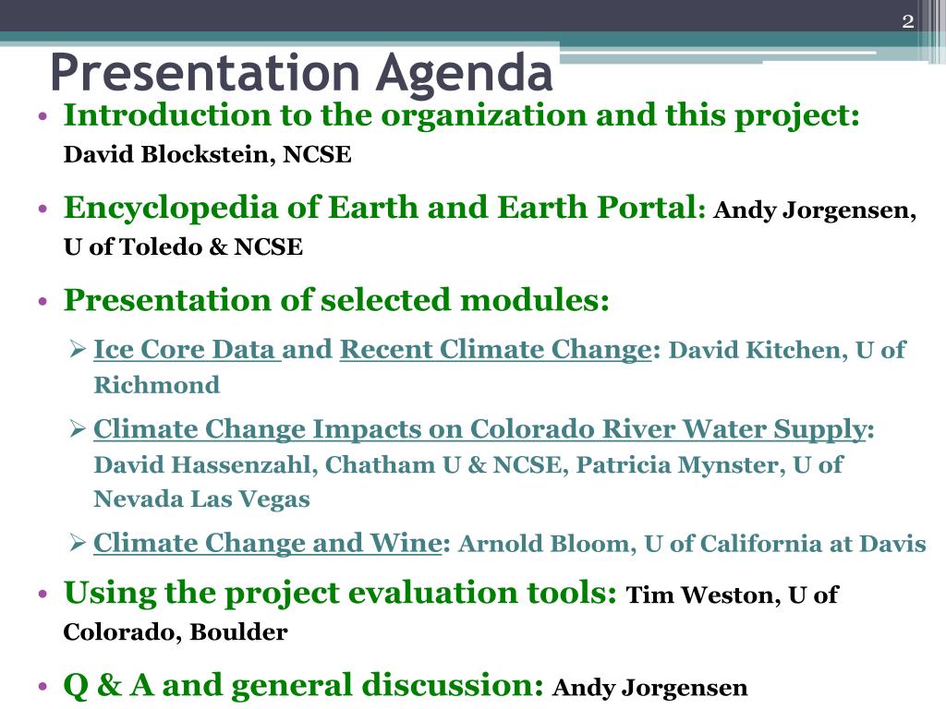Click 'Arnold Bloom, U of California at Davis'
Screen dimensions: 946x709
(692, 544)
